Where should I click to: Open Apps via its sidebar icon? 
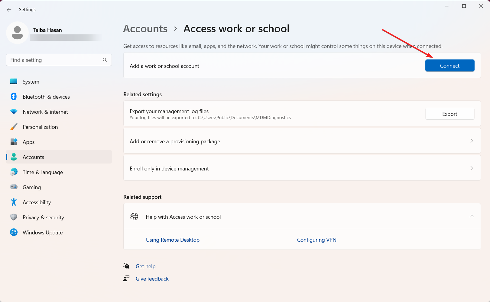coord(14,142)
